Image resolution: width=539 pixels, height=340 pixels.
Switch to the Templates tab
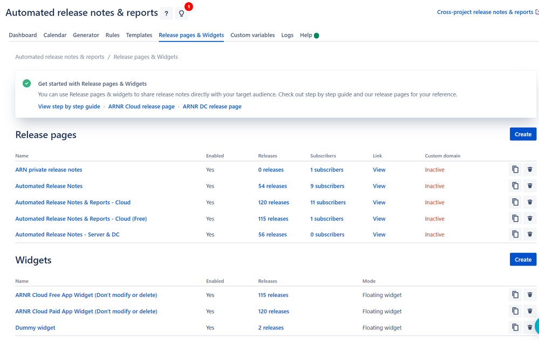pos(139,35)
